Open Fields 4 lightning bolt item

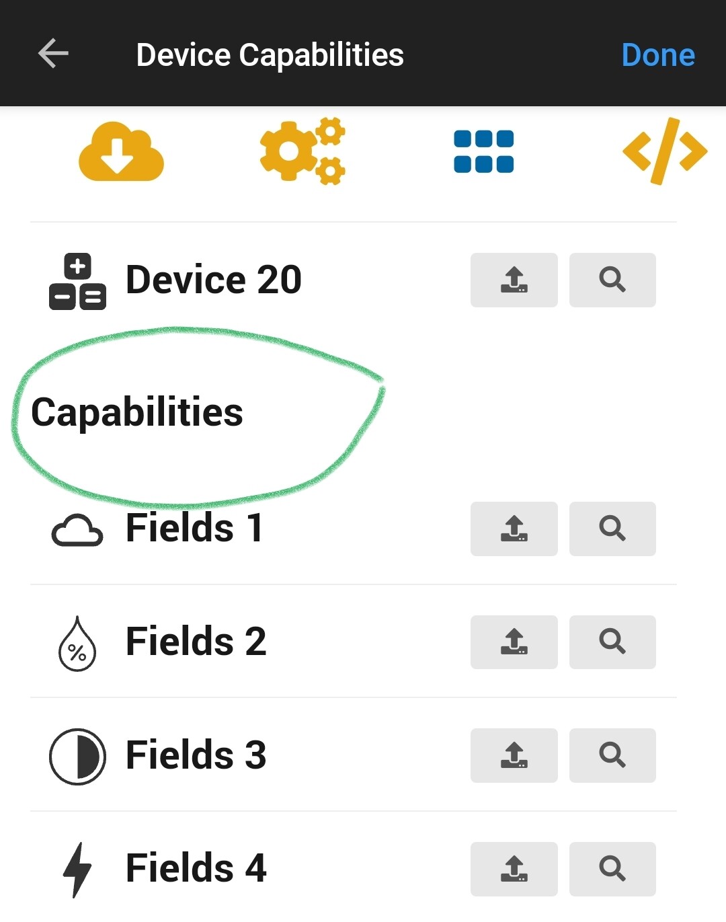coord(196,868)
